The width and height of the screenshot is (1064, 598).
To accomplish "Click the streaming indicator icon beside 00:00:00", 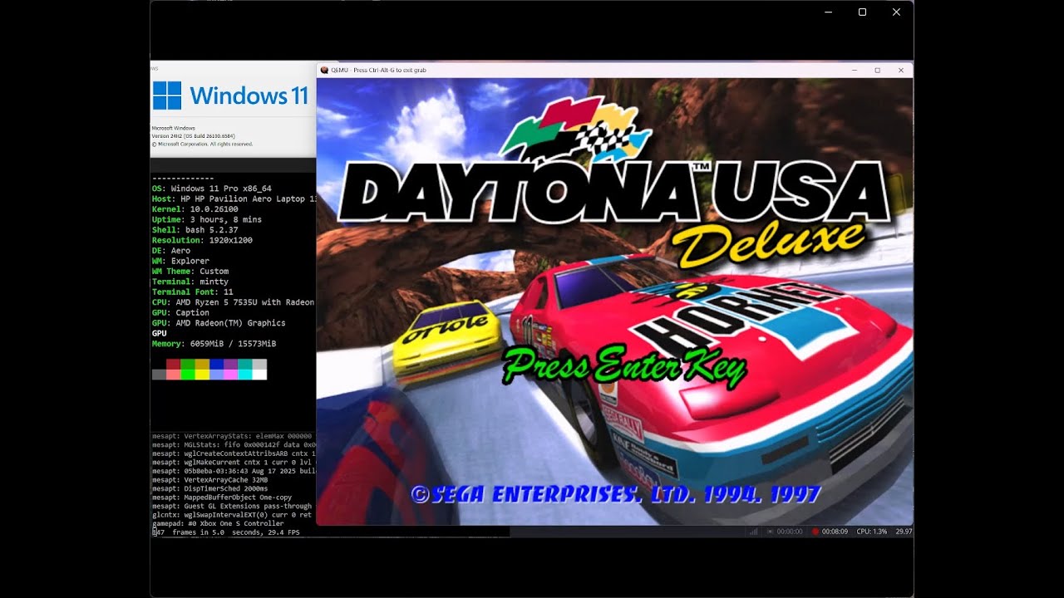I will (771, 532).
